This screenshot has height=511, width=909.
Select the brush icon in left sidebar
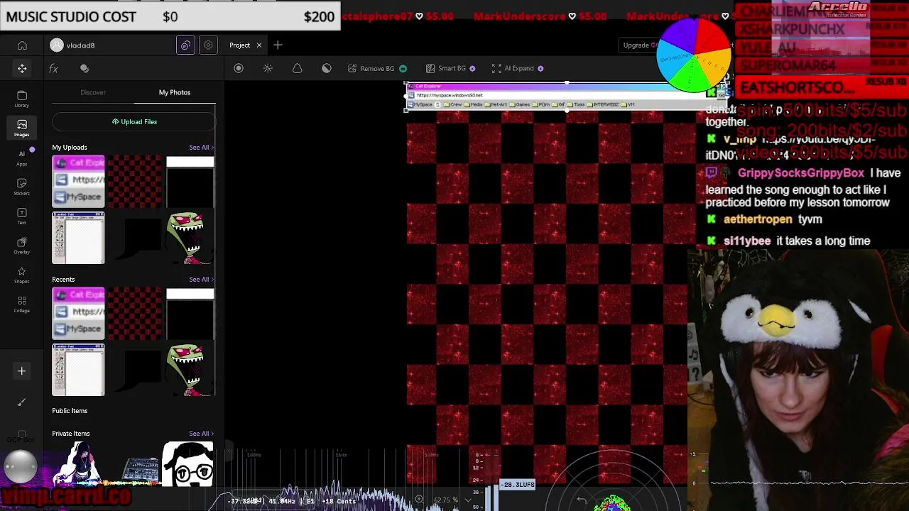pyautogui.click(x=22, y=402)
